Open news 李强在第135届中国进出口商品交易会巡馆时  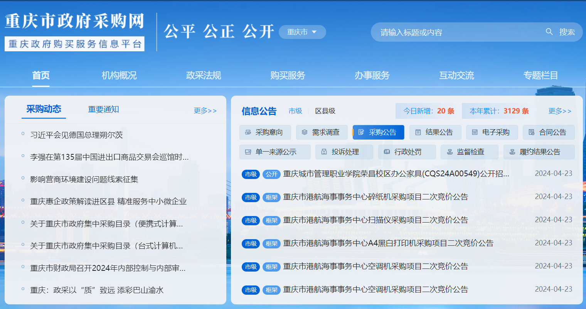109,157
